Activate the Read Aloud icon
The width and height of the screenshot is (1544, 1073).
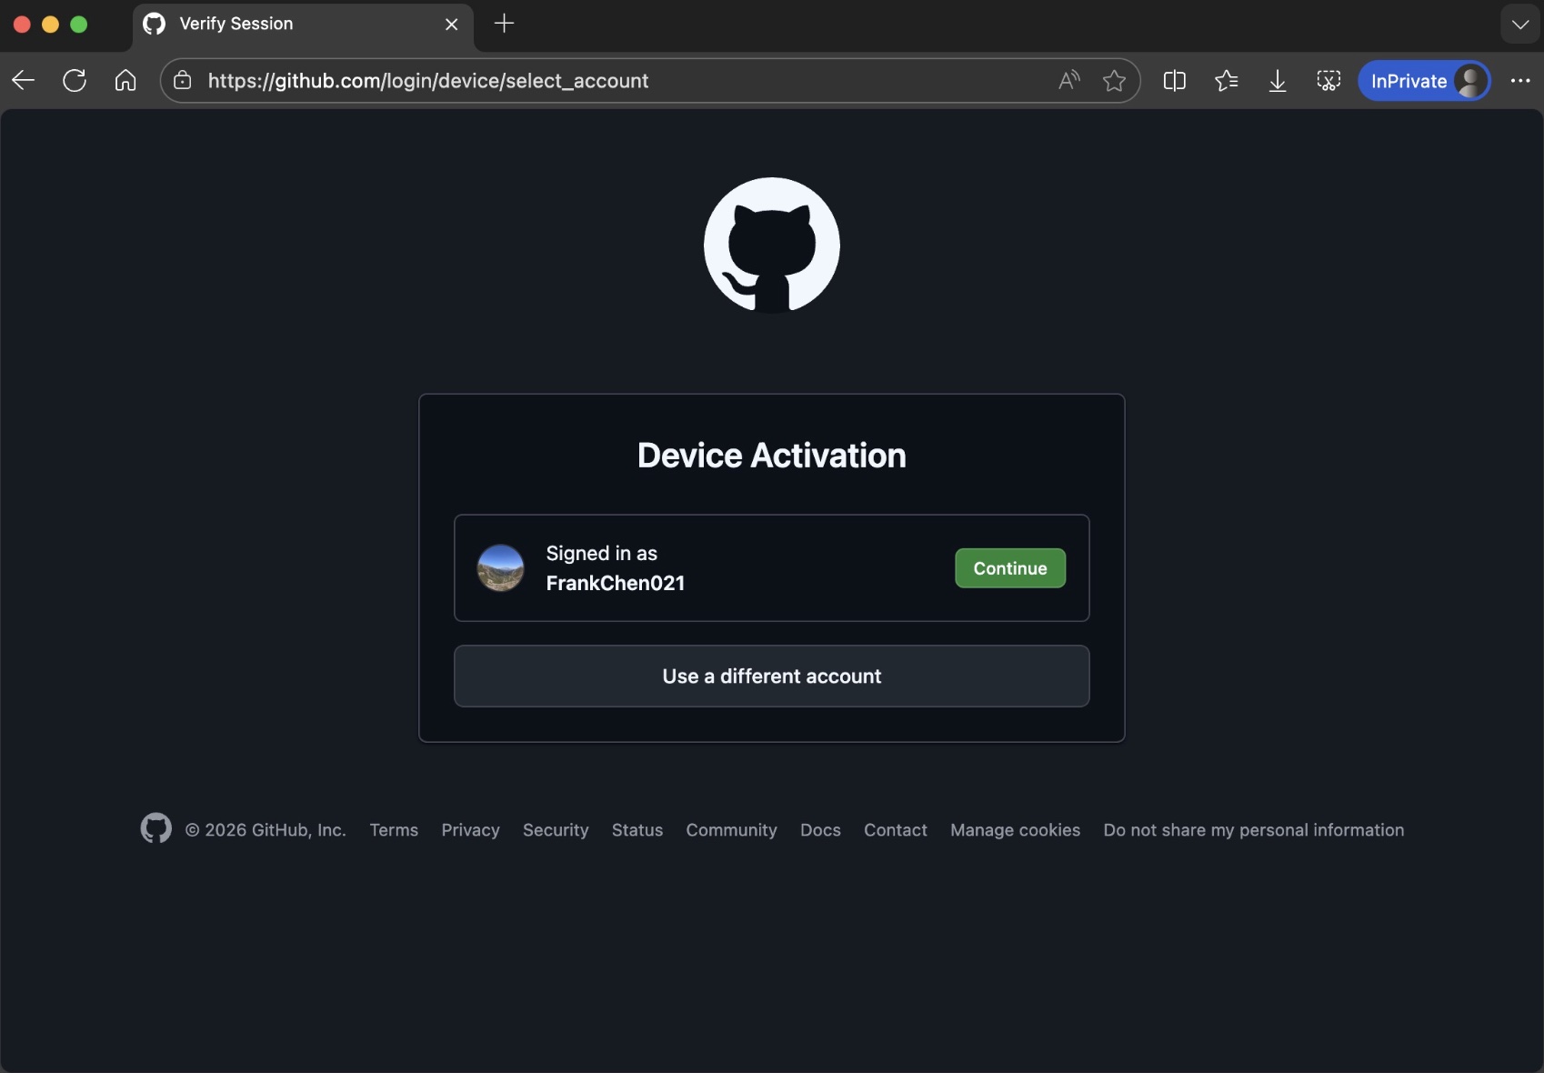[x=1068, y=80]
